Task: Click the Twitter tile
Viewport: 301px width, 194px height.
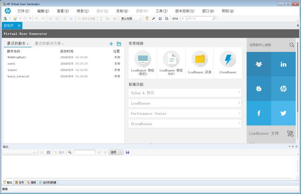Action: click(283, 113)
